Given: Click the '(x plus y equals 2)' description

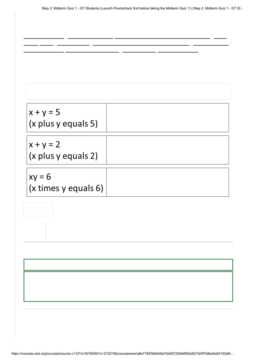Looking at the screenshot, I should [x=63, y=156].
